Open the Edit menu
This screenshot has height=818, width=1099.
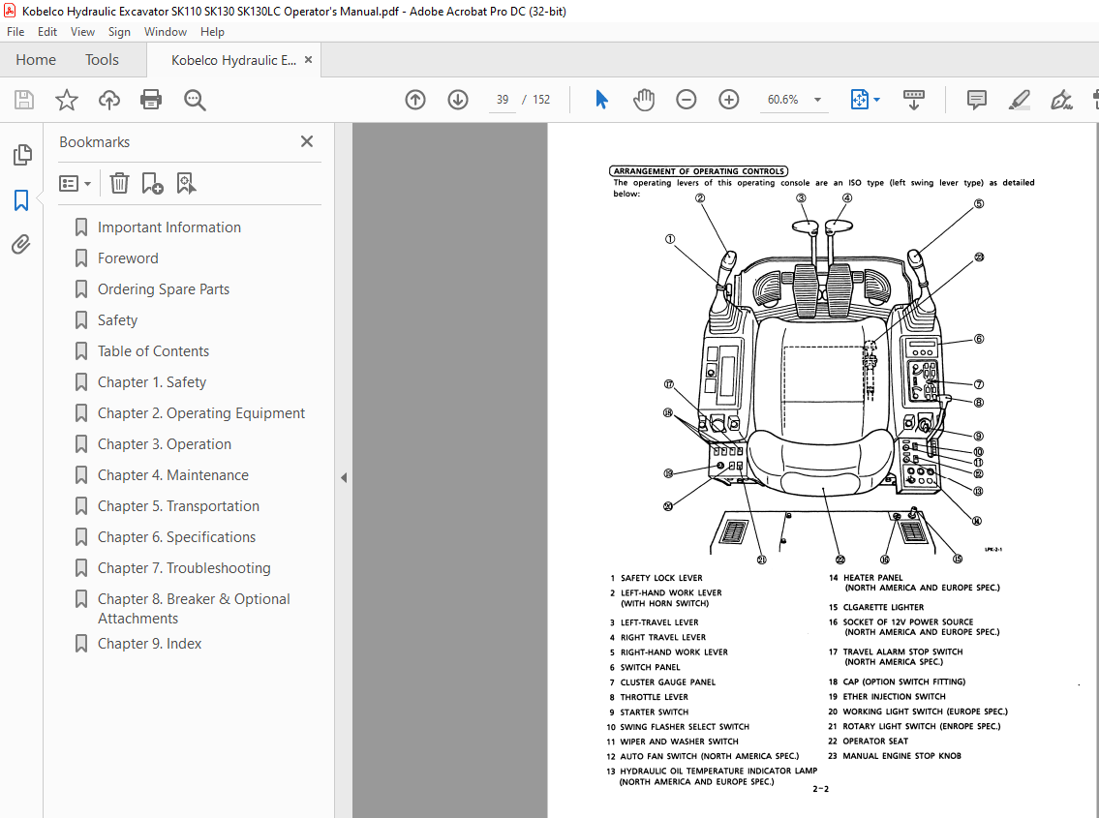47,32
